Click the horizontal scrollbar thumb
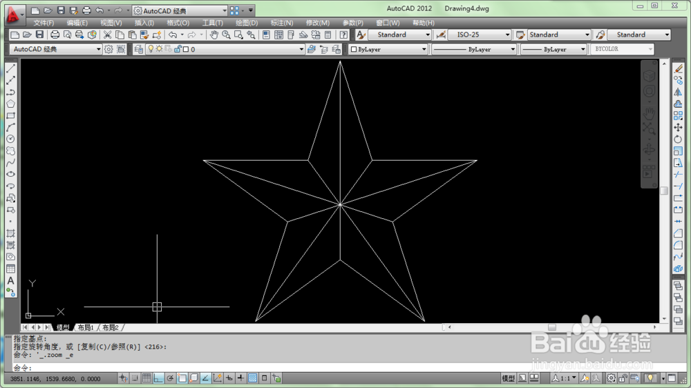 [551, 327]
